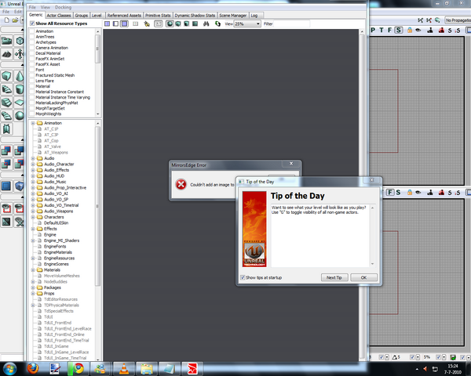The width and height of the screenshot is (471, 376).
Task: Select the Terrain editing mode mountain icon
Action: [6, 54]
